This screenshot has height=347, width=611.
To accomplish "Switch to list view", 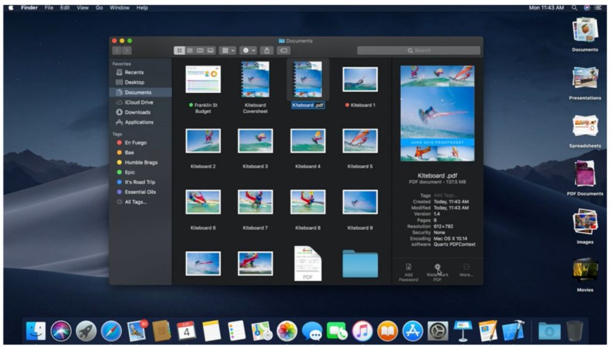I will [190, 51].
